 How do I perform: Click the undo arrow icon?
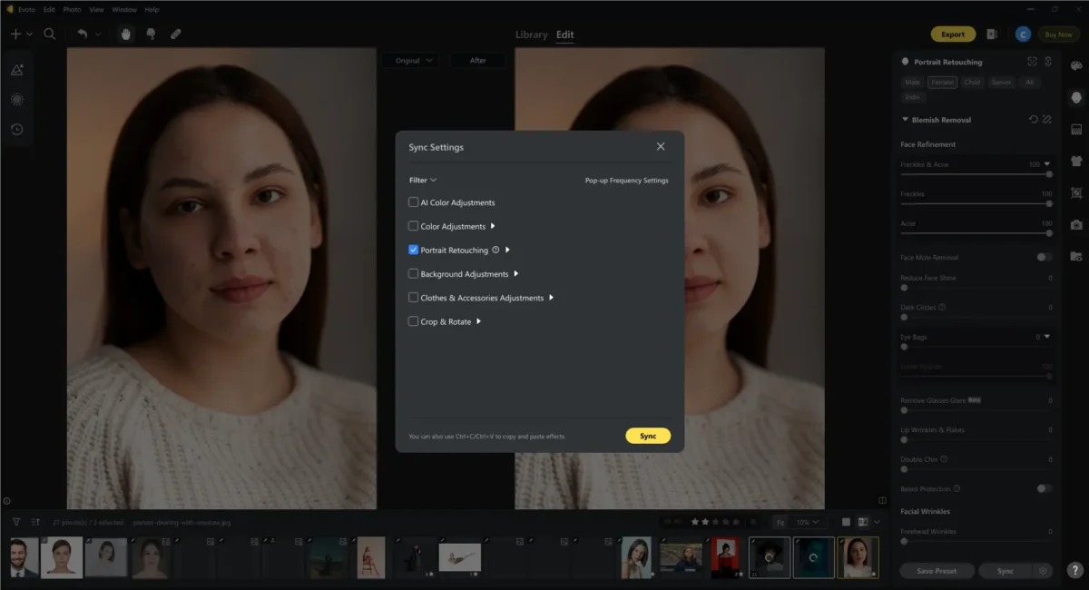[83, 34]
